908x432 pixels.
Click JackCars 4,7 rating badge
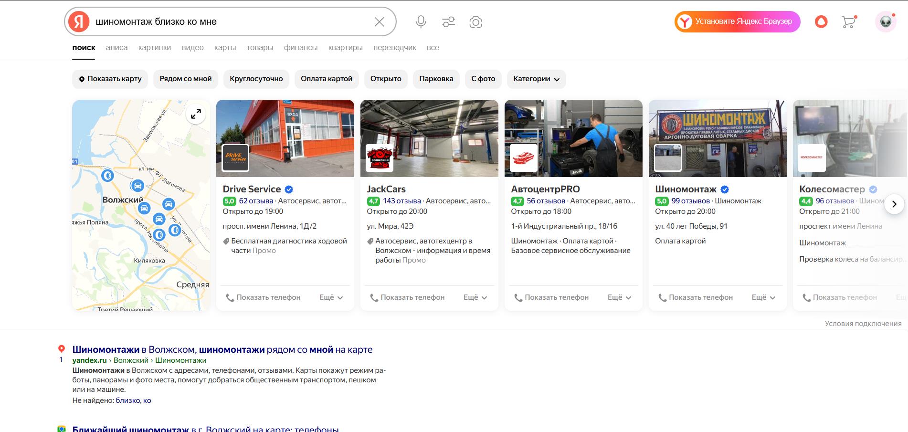[373, 201]
